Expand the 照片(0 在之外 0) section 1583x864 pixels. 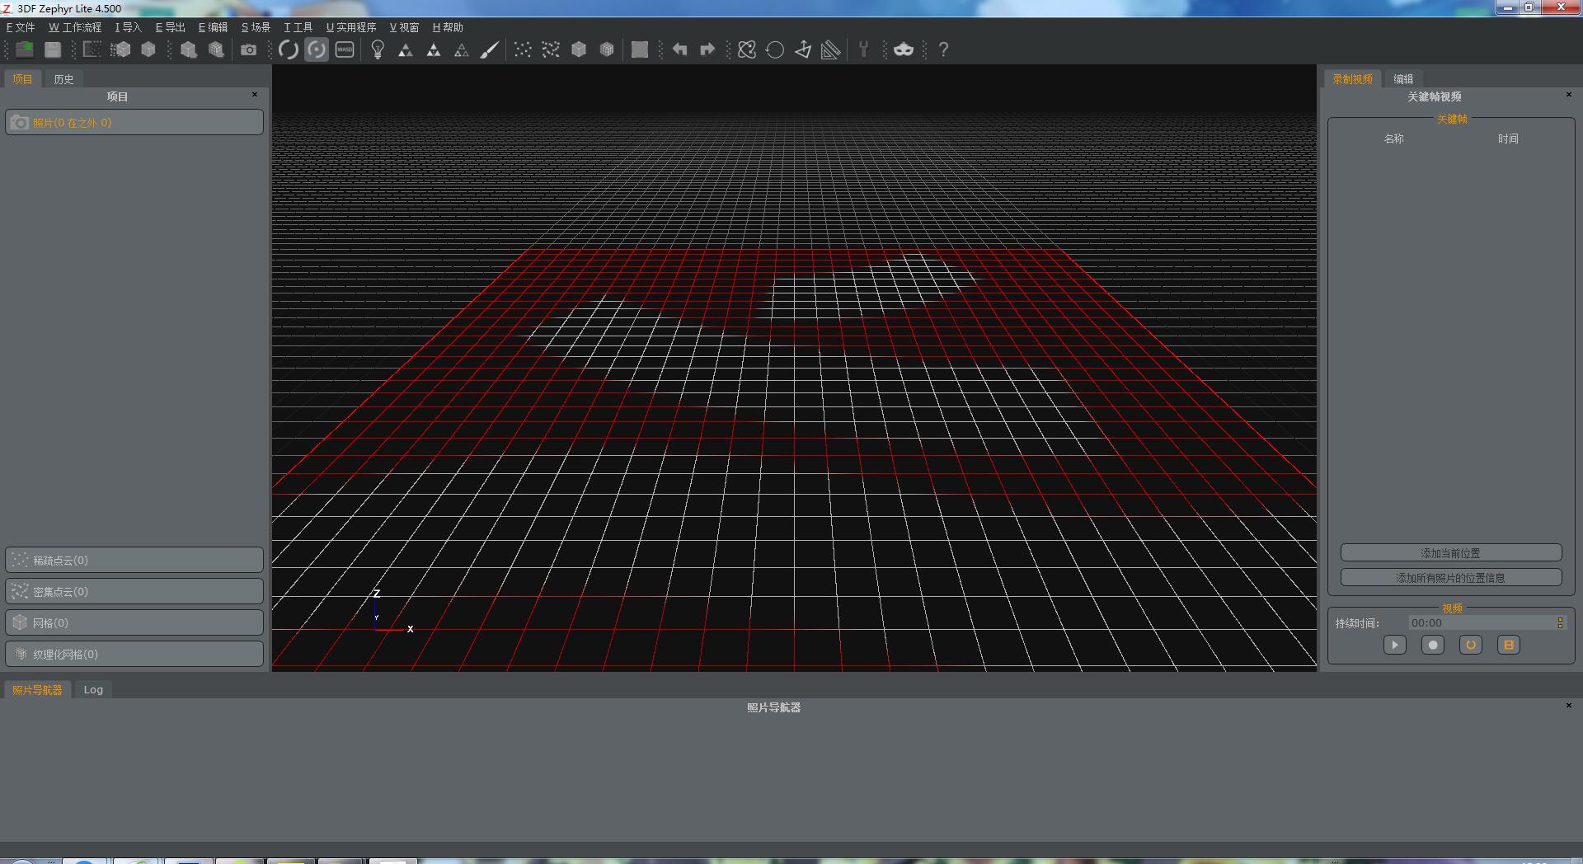point(134,122)
